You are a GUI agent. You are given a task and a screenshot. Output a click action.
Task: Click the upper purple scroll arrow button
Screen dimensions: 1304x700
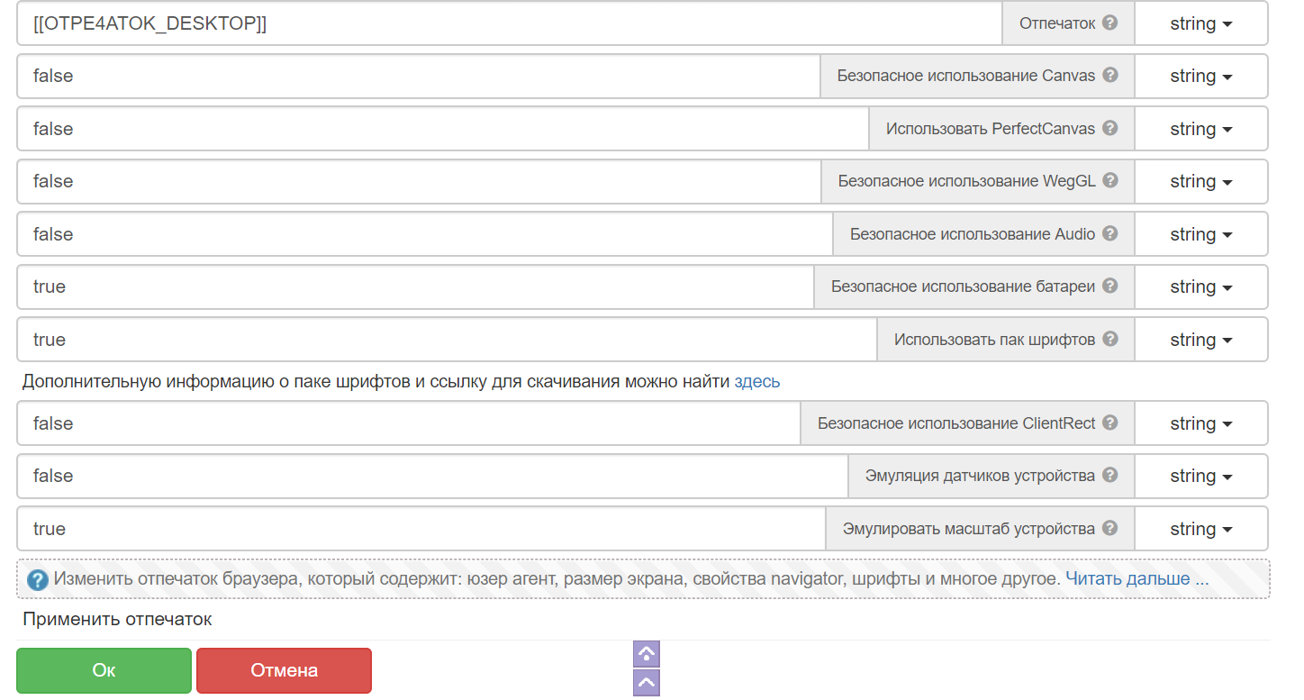[647, 654]
